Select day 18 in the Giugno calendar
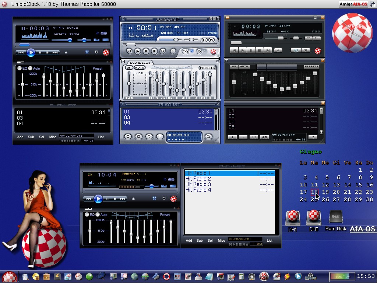The height and width of the screenshot is (283, 377). click(314, 192)
